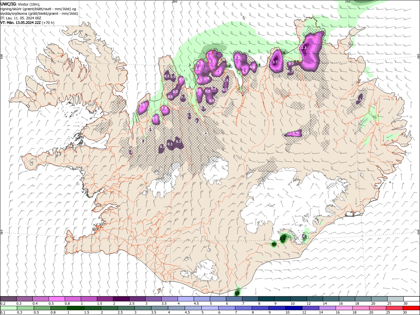Click the pale green swatch above legend value 0.1

pos(8,308)
